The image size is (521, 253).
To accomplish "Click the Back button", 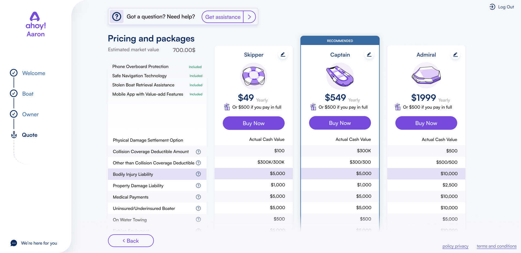I will click(x=131, y=241).
